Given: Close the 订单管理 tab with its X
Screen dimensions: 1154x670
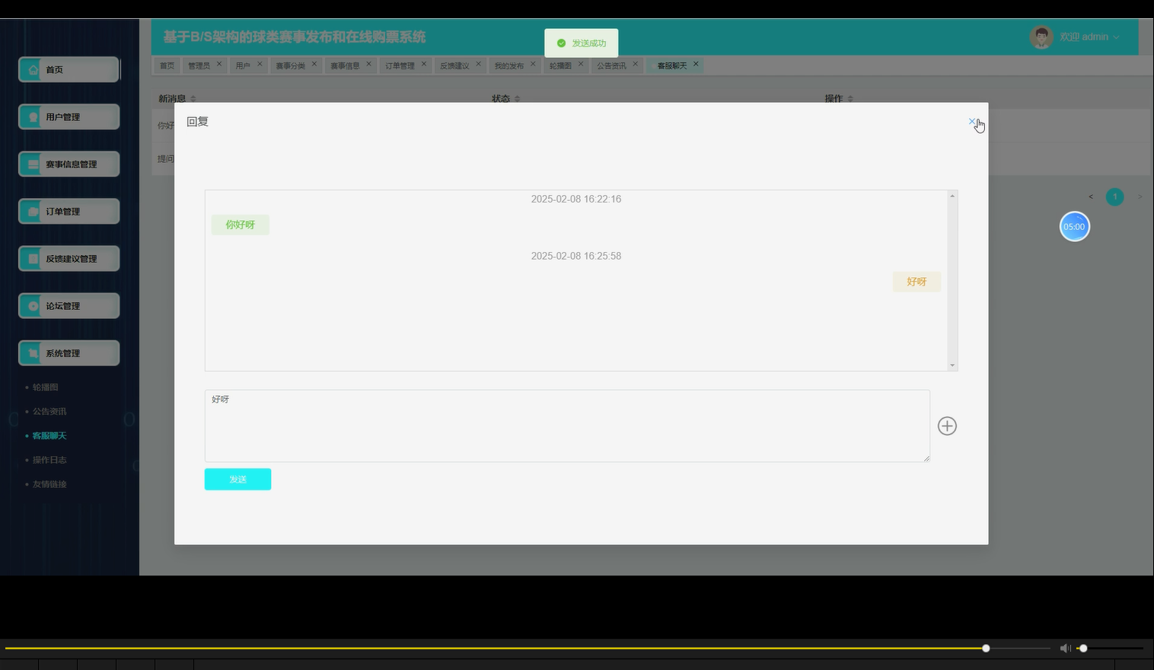Looking at the screenshot, I should pyautogui.click(x=424, y=64).
